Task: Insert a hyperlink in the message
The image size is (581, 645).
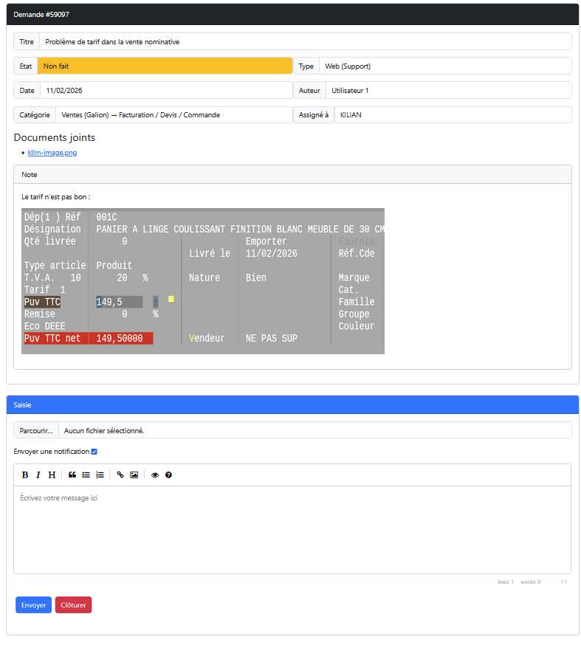Action: pos(120,475)
